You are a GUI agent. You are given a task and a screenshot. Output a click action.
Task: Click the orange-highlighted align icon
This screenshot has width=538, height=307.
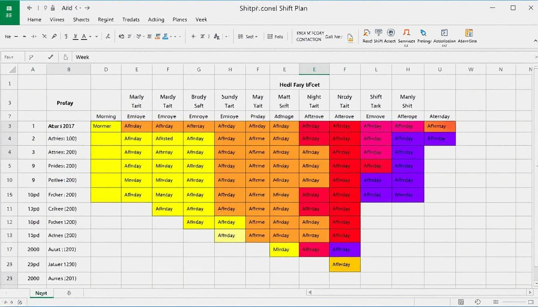click(x=158, y=36)
